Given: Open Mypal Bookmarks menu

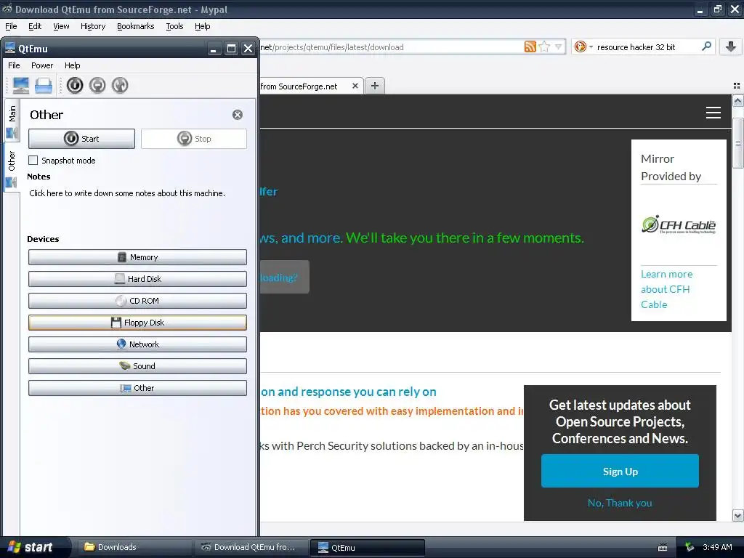Looking at the screenshot, I should click(136, 26).
